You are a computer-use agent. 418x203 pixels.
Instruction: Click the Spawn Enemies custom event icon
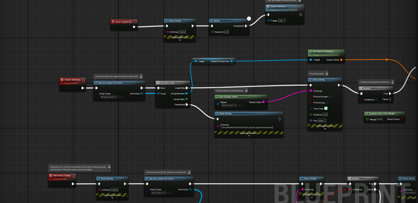pyautogui.click(x=62, y=80)
